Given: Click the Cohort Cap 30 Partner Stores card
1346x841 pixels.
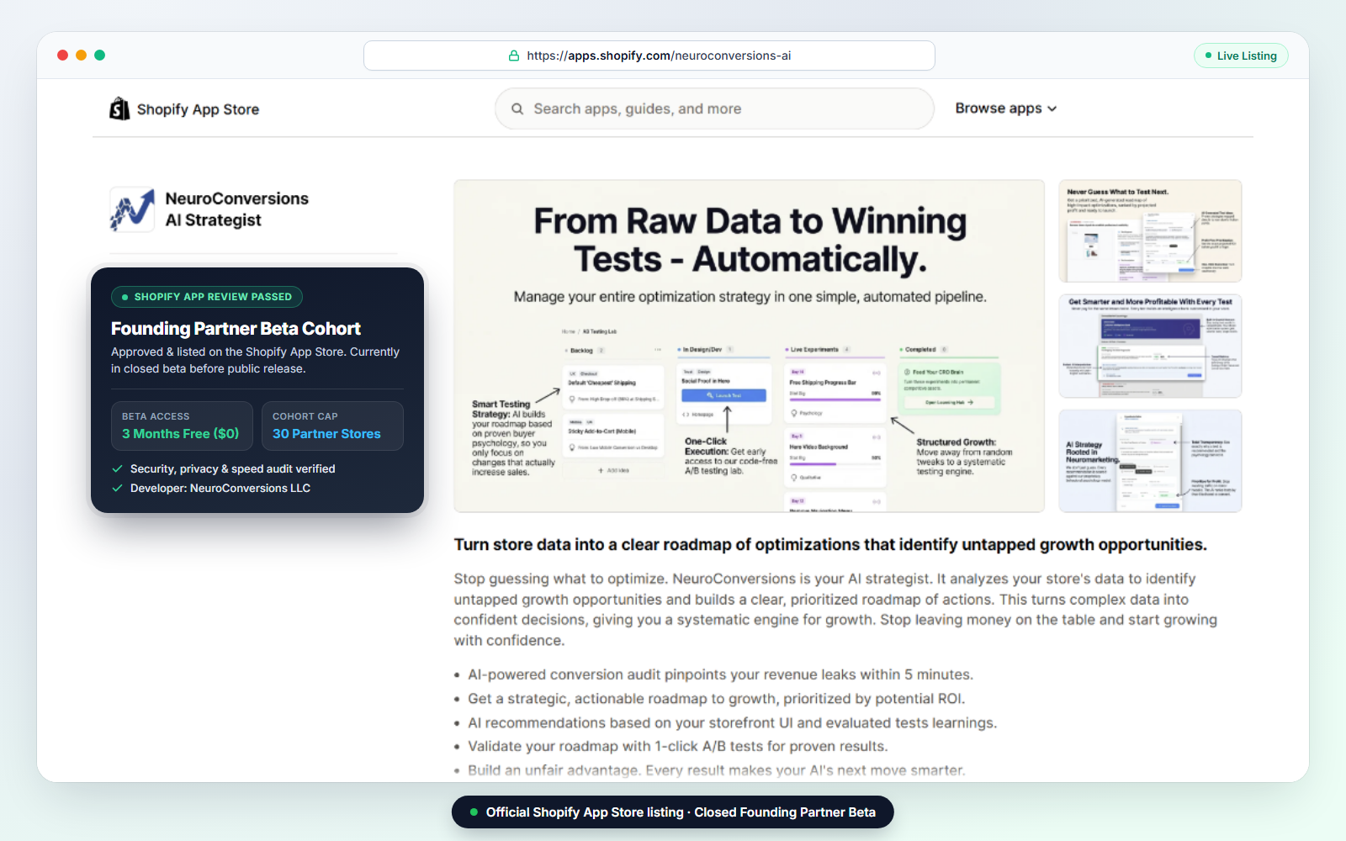Looking at the screenshot, I should coord(332,426).
